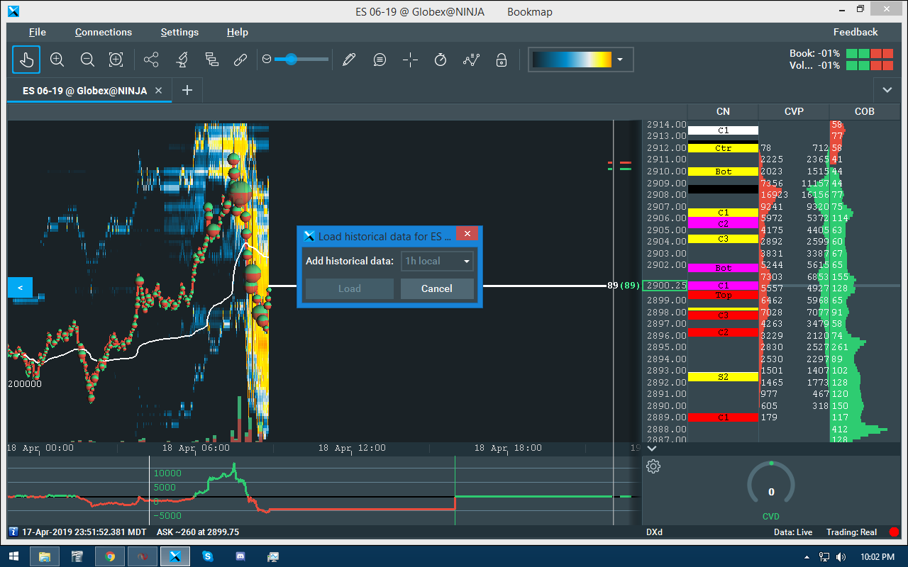Click the Book imbalance indicator boxes
The width and height of the screenshot is (908, 567).
(x=870, y=54)
